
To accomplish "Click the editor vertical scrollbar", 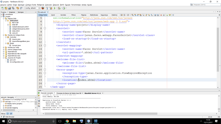I will 218,50.
